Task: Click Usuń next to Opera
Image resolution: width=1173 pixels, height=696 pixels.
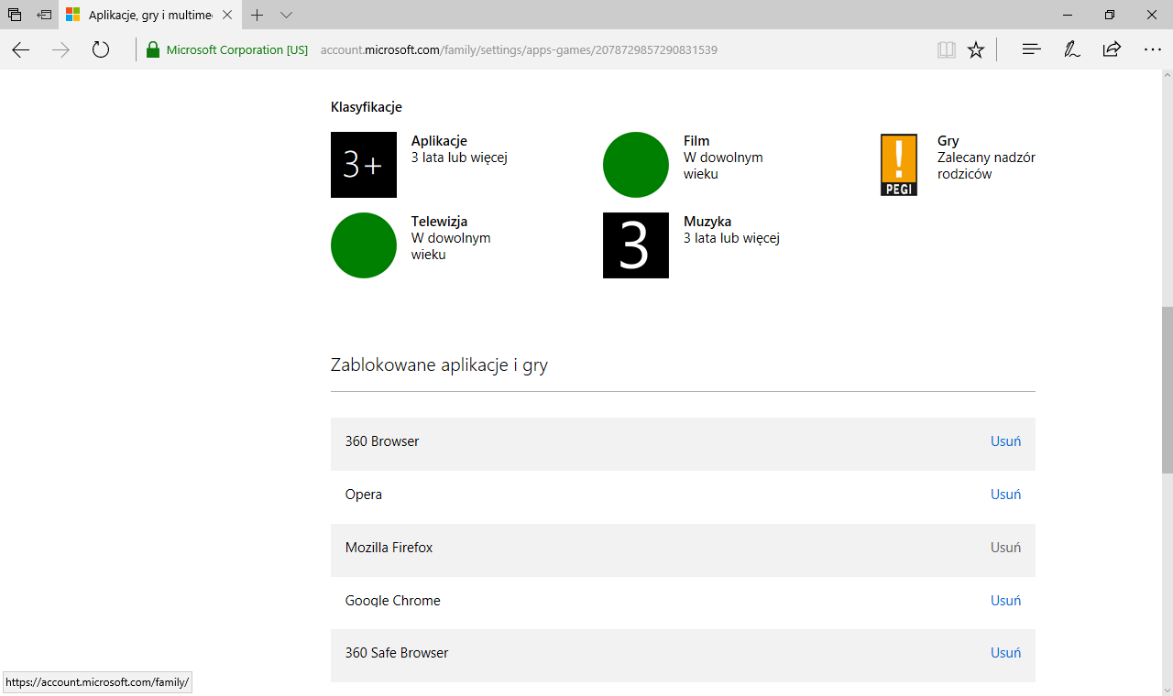Action: coord(1005,495)
